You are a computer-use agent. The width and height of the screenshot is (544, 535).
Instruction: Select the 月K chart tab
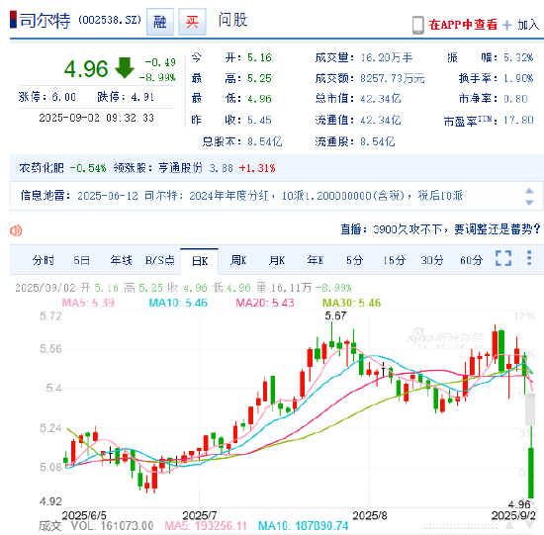click(x=277, y=260)
